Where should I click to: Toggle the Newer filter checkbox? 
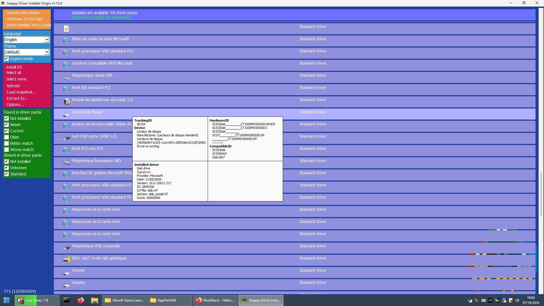tap(7, 125)
